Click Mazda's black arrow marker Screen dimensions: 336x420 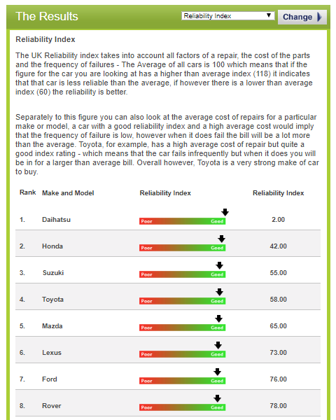tap(218, 318)
